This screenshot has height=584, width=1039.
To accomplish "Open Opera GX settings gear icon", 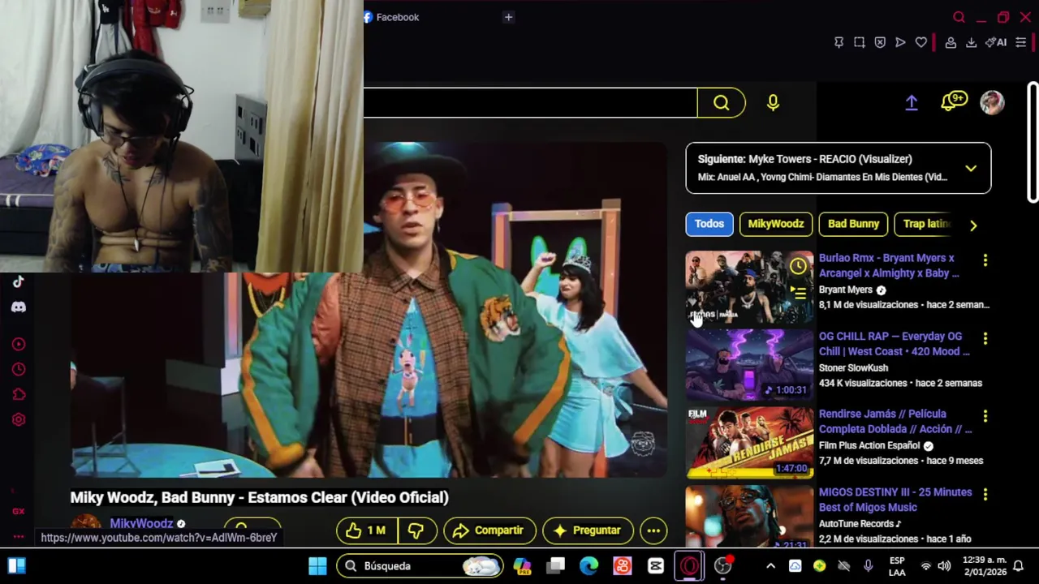I will (x=18, y=419).
